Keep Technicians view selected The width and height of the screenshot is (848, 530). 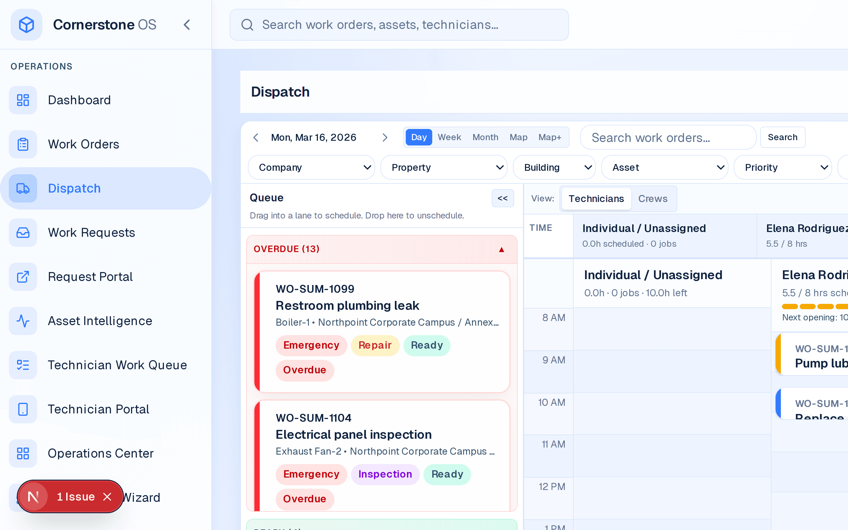click(596, 198)
